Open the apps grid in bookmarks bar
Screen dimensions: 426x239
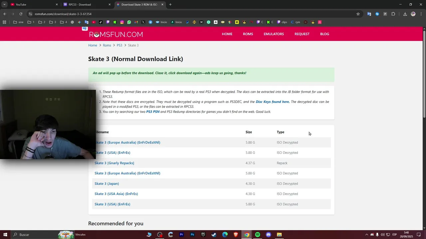tap(4, 22)
